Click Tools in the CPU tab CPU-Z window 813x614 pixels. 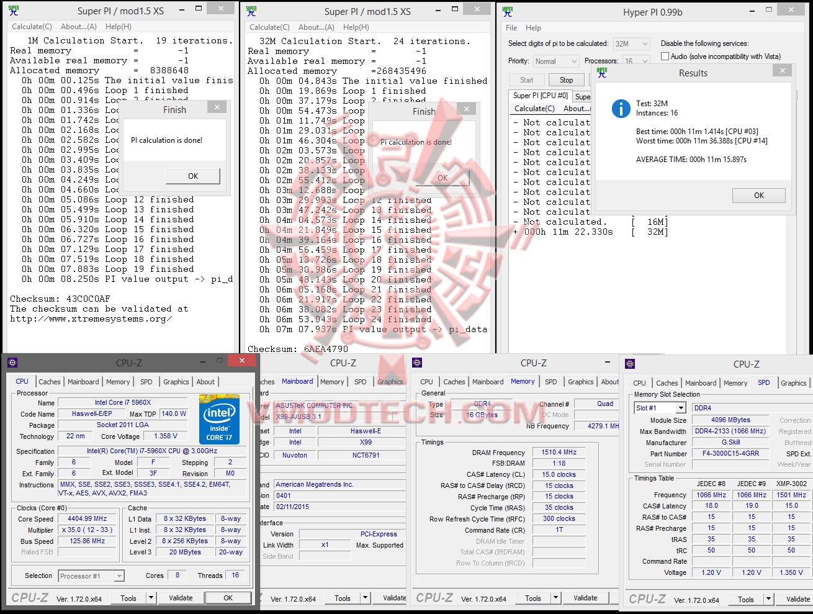pos(128,598)
